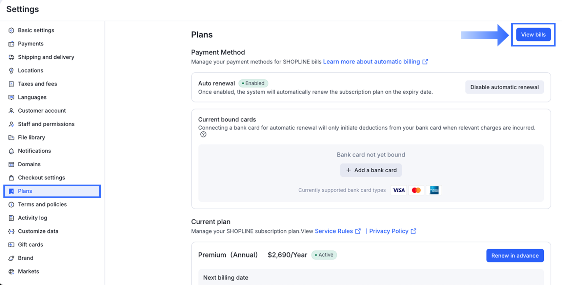Click the Notifications bell icon

[x=11, y=151]
